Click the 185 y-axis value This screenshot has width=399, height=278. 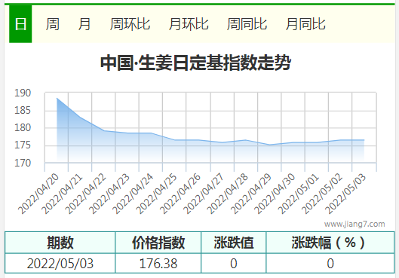click(23, 110)
